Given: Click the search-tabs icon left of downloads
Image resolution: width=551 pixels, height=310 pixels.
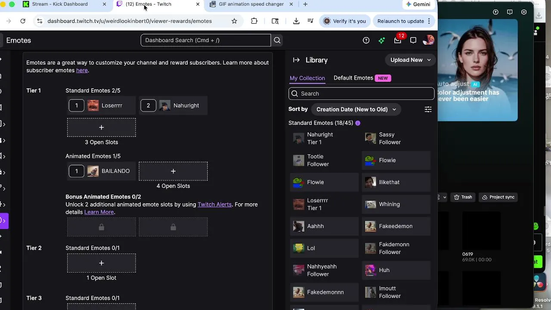Looking at the screenshot, I should pos(275,21).
